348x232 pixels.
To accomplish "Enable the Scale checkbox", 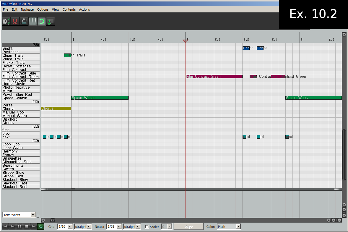I will (147, 227).
